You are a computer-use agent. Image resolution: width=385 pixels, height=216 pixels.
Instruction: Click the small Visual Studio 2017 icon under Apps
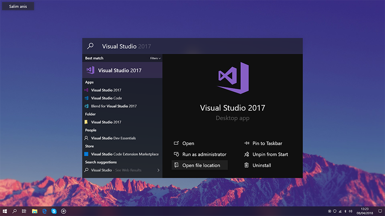86,90
